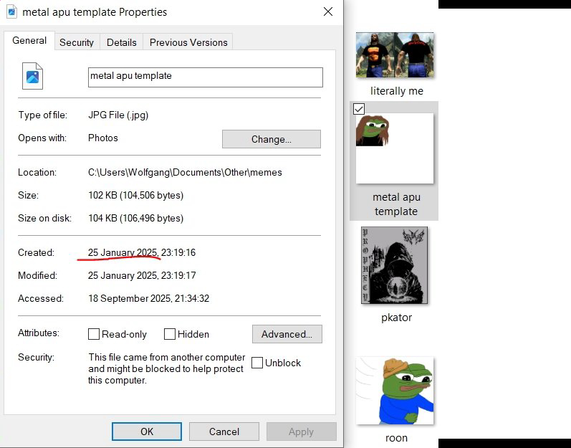The height and width of the screenshot is (448, 571).
Task: Enable the Read-only attribute checkbox
Action: click(x=94, y=334)
